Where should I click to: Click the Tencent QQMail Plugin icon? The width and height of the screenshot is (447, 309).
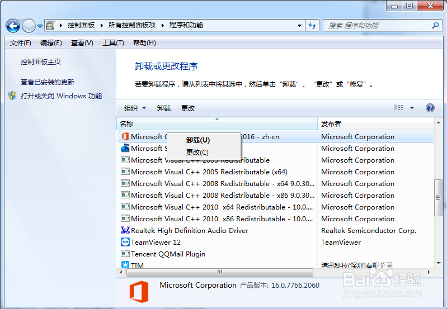point(125,254)
